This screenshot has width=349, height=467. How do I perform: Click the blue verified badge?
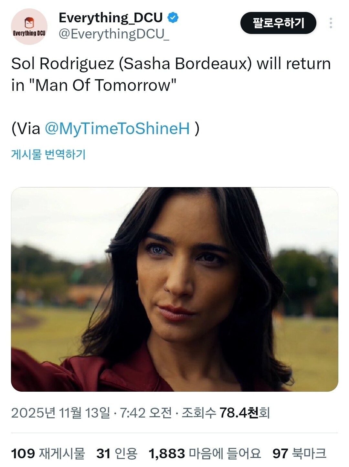(173, 17)
